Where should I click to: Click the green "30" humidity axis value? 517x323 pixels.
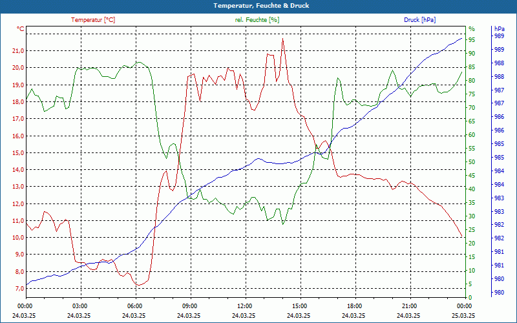(x=472, y=216)
